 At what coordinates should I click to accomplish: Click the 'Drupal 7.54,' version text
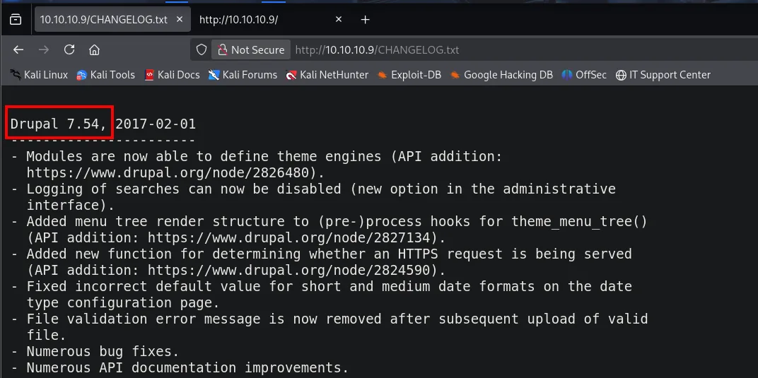click(x=59, y=124)
